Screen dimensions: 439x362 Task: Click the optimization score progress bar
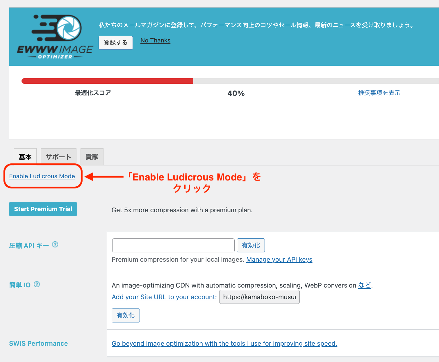pyautogui.click(x=230, y=81)
